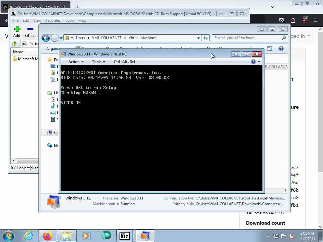Click inside the black BIOS console screen
323x242 pixels.
click(161, 129)
